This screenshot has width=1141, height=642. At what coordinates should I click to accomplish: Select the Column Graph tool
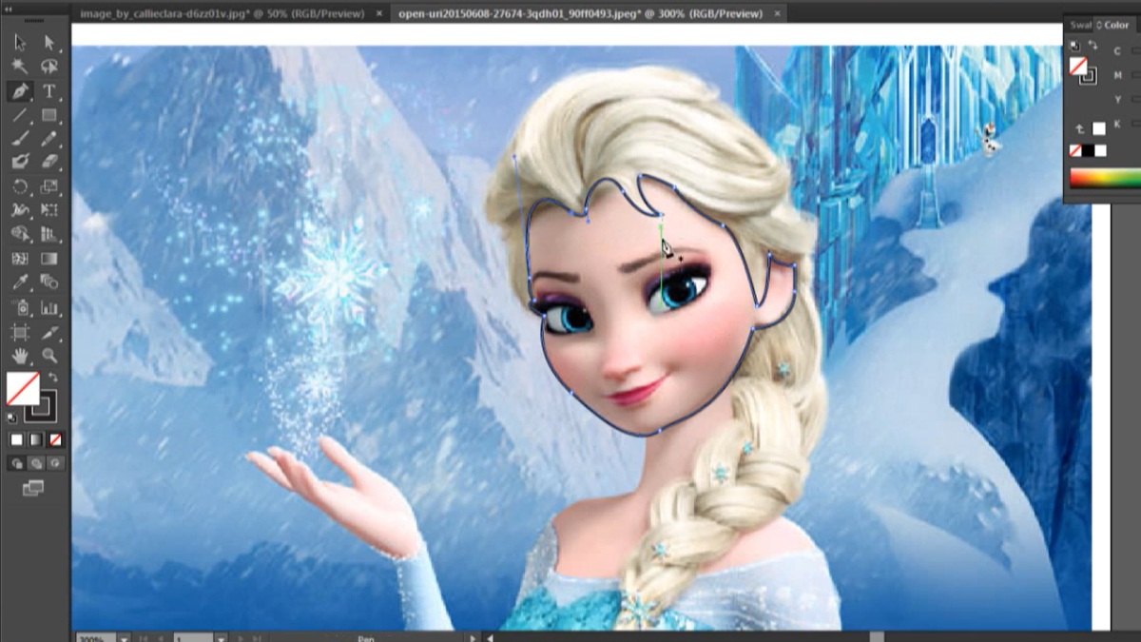tap(49, 307)
